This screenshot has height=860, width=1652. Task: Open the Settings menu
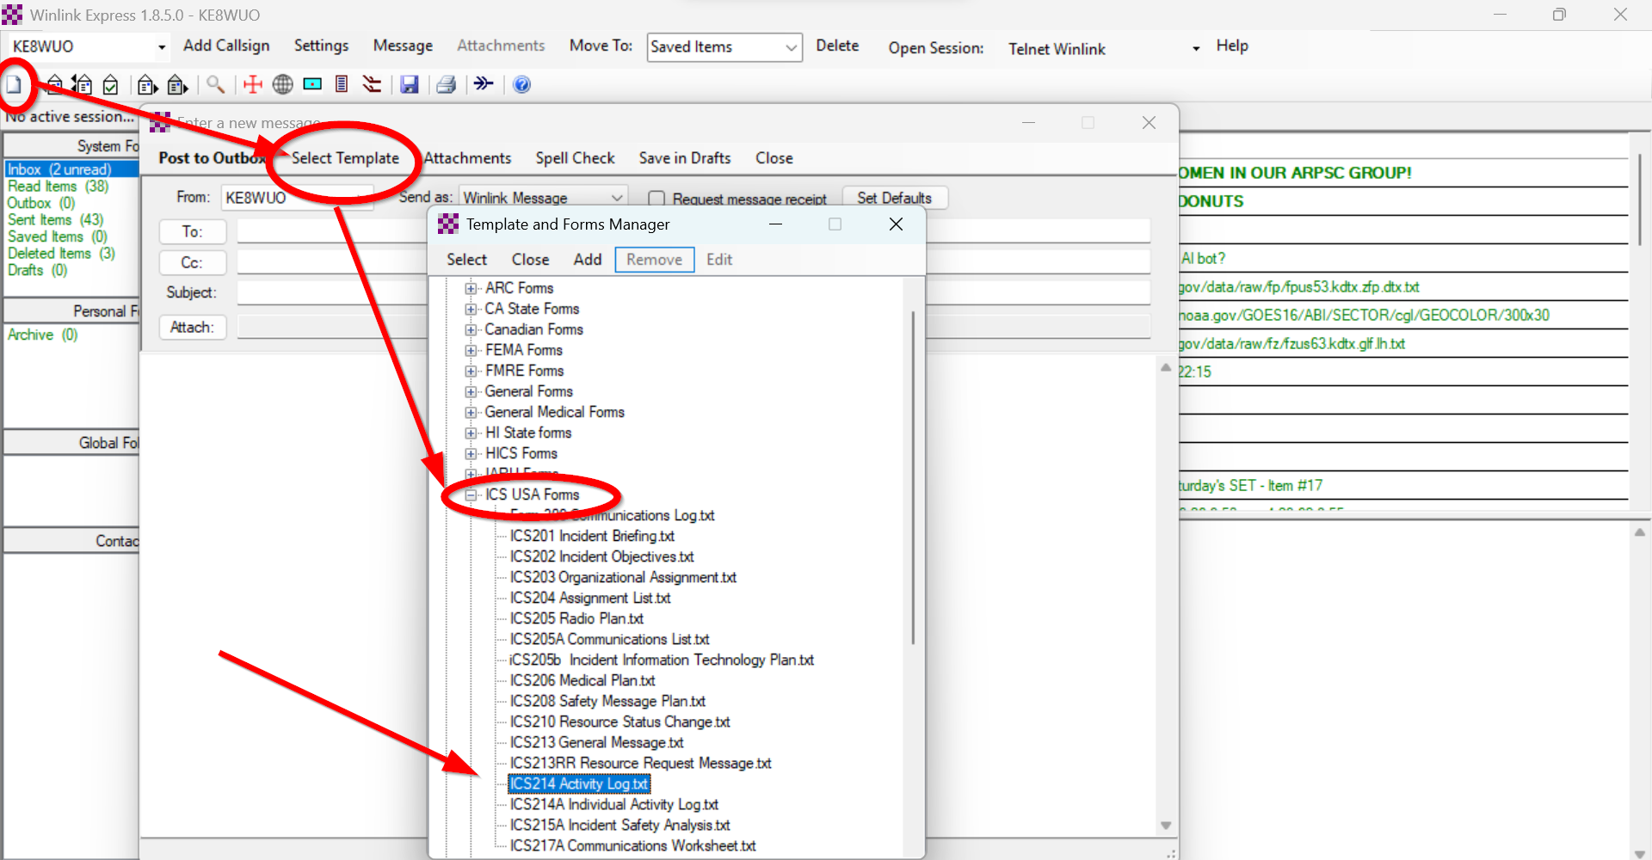click(321, 46)
